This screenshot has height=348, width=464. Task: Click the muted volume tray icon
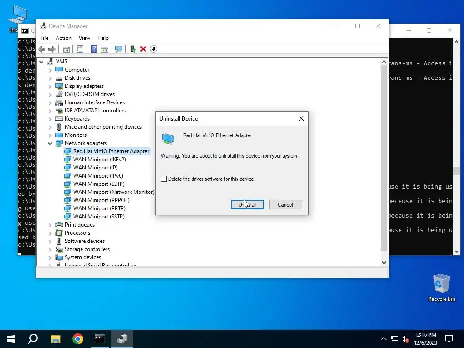(x=406, y=339)
